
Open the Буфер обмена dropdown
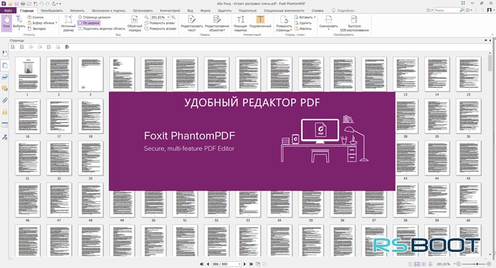pyautogui.click(x=42, y=23)
